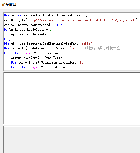
Task: Click the 命令窗口 title label
Action: (x=9, y=4)
